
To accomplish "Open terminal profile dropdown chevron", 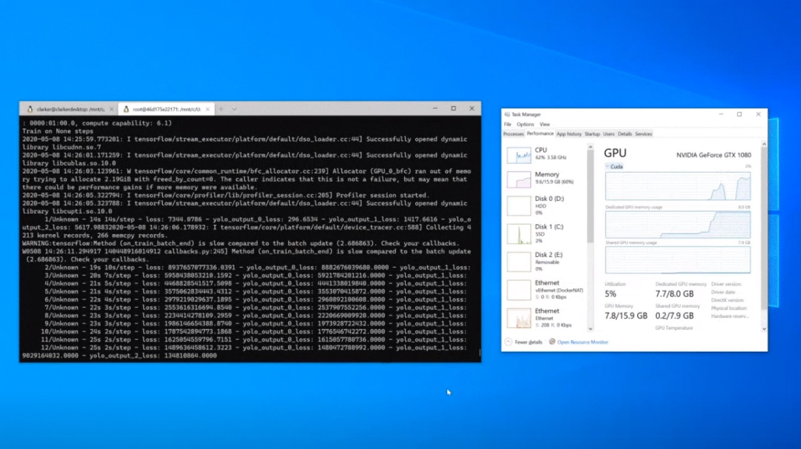I will pyautogui.click(x=234, y=109).
